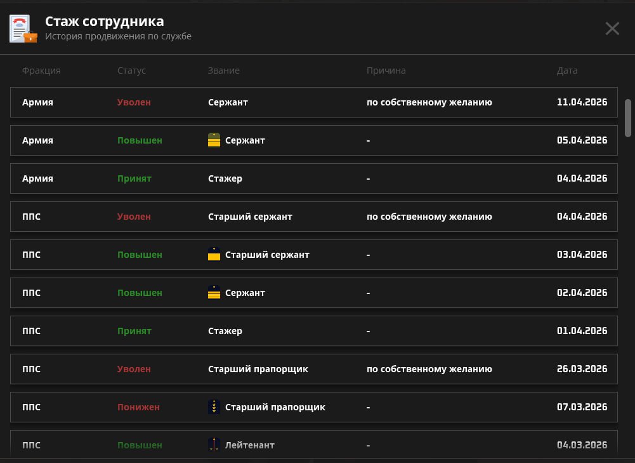
Task: Click subtitle История продвижения по службе
Action: (x=118, y=36)
